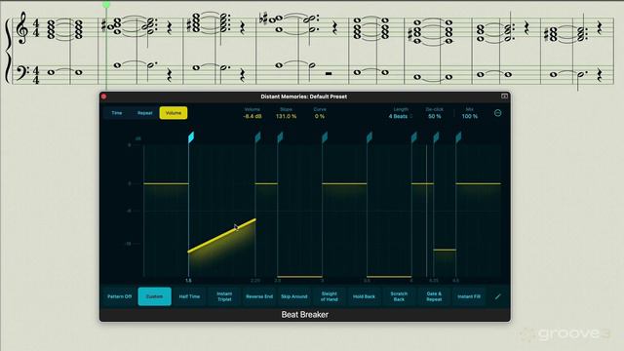Image resolution: width=624 pixels, height=351 pixels.
Task: Click the bottom volume line in the 3.5 slice
Action: (389, 277)
